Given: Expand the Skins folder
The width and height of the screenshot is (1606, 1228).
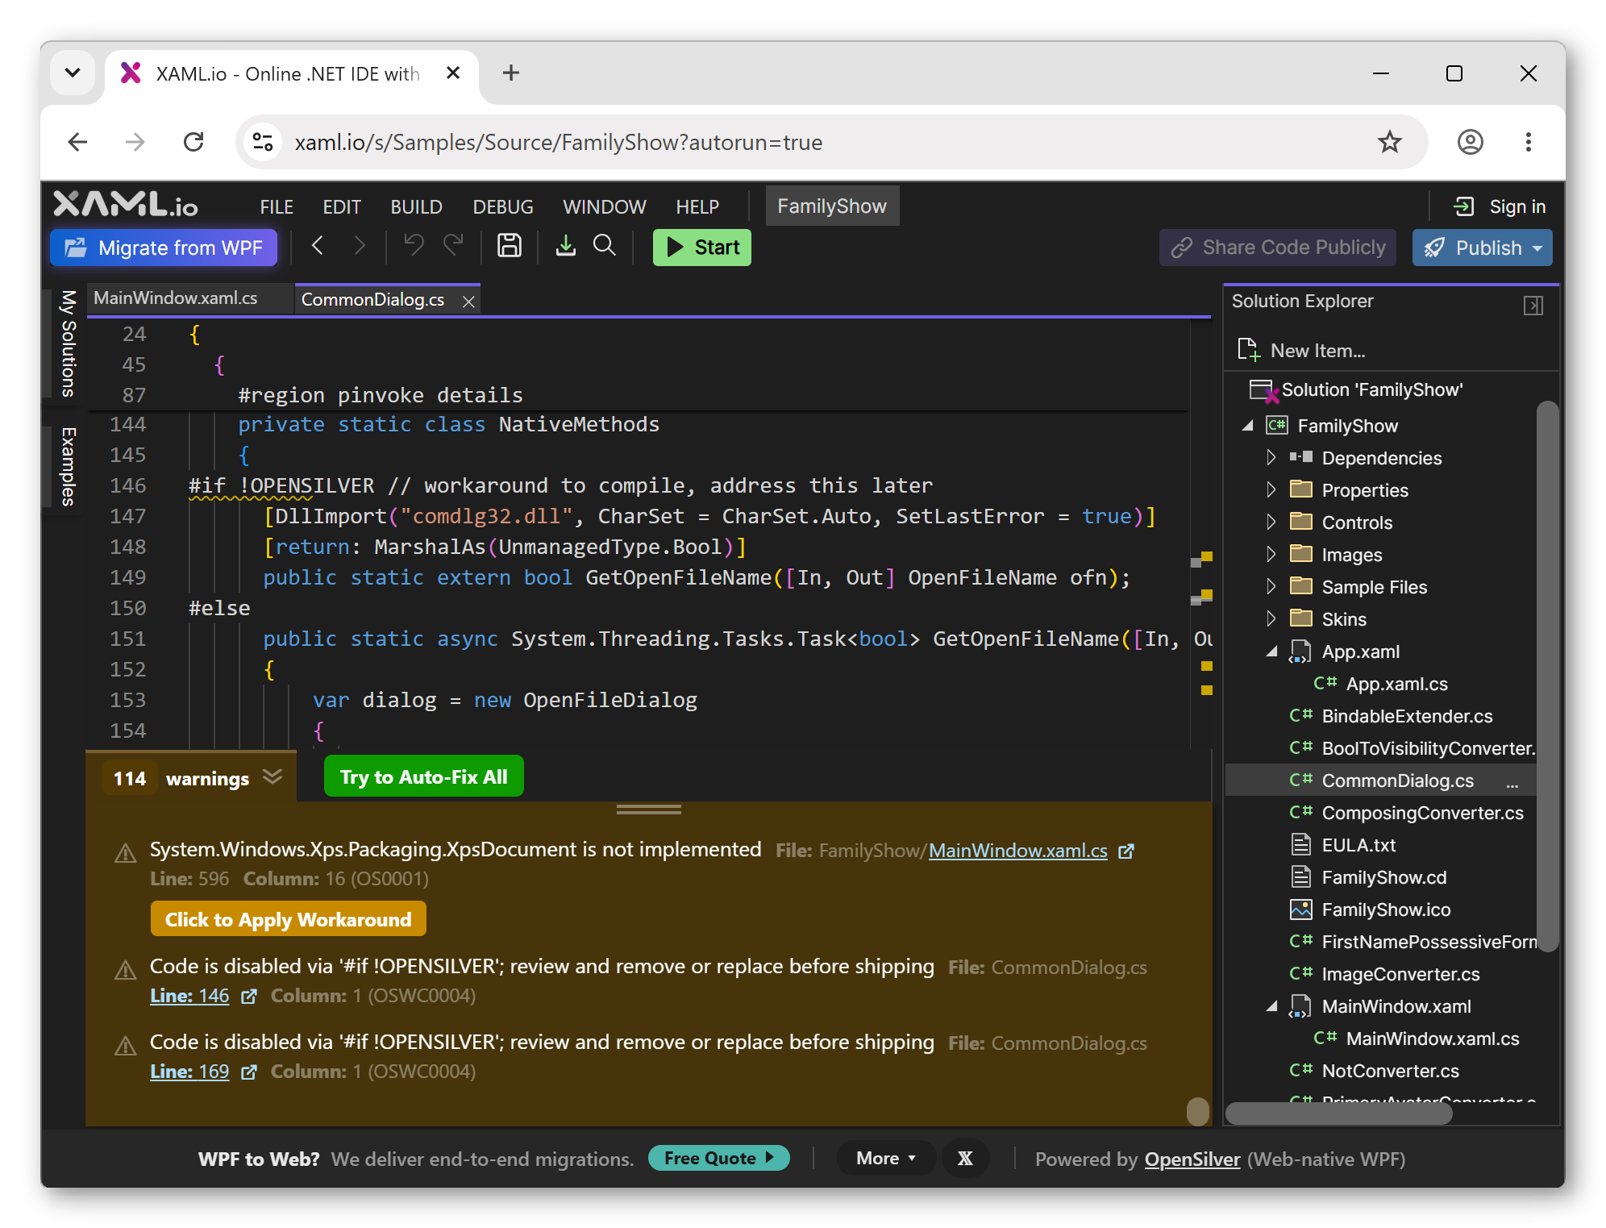Looking at the screenshot, I should [1271, 619].
